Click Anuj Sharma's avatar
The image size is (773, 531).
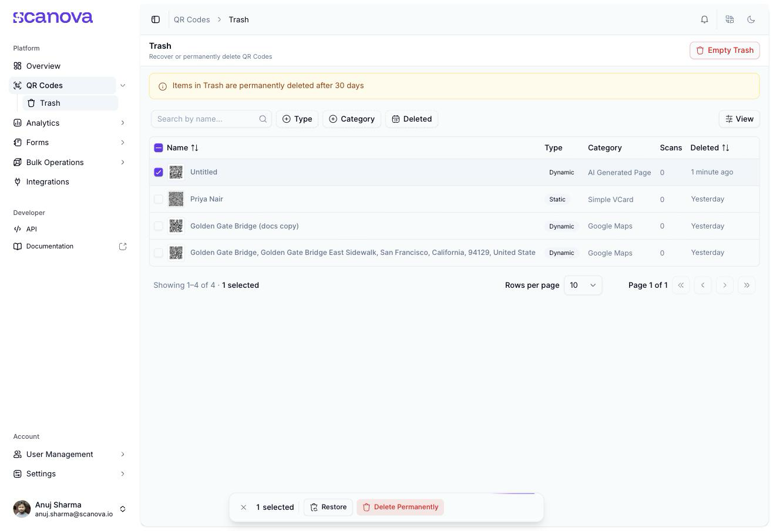pos(22,509)
